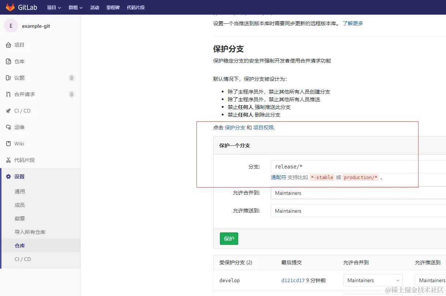Viewport: 446px width, 296px height.
Task: Click the 议题 issues icon in sidebar
Action: coord(8,78)
